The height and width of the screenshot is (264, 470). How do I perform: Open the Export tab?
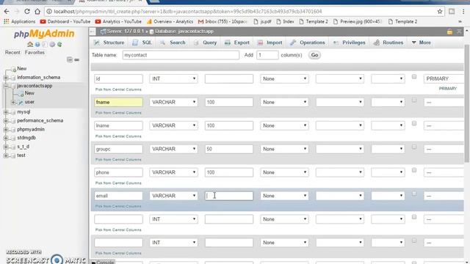[237, 43]
